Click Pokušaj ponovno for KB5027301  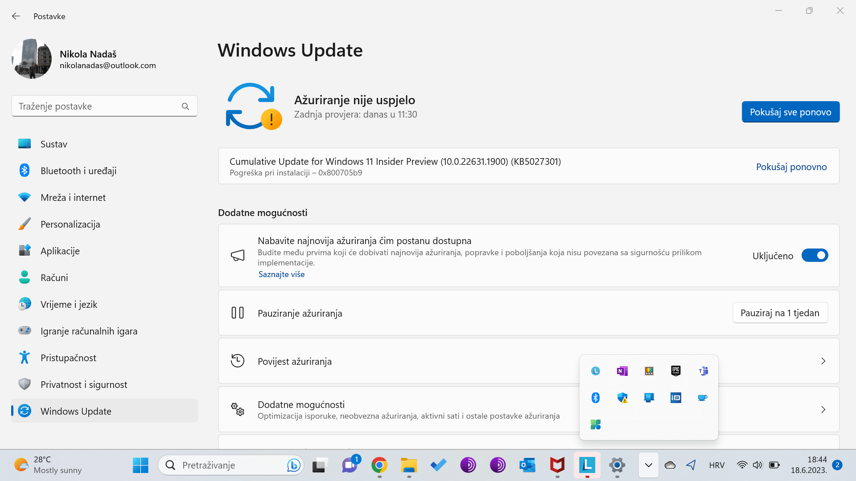tap(791, 167)
